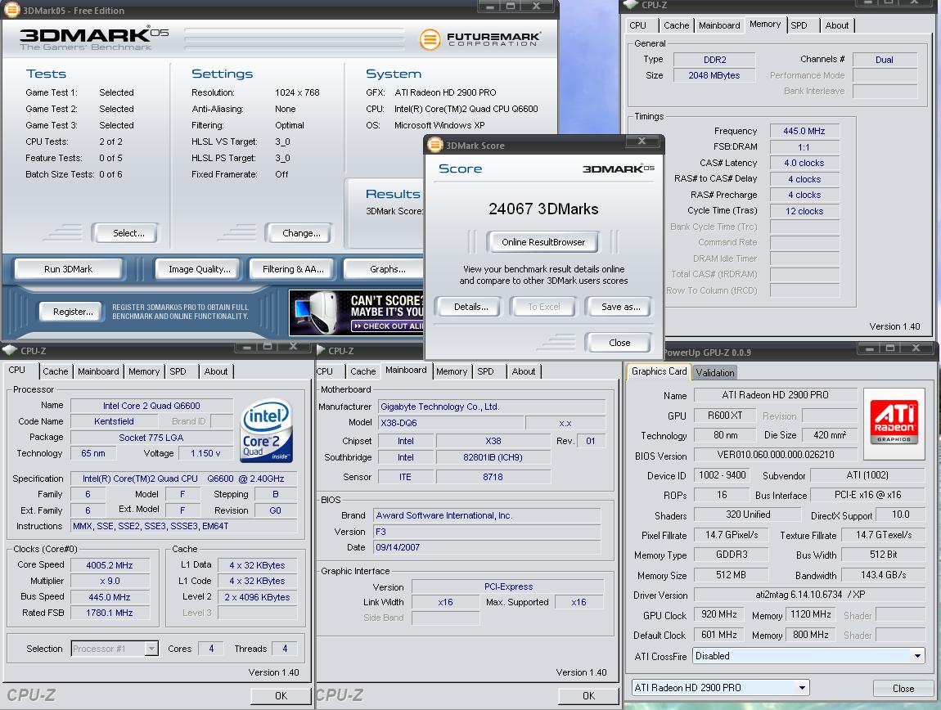Open About tab in mainboard CPU-Z window
941x710 pixels.
(x=524, y=371)
